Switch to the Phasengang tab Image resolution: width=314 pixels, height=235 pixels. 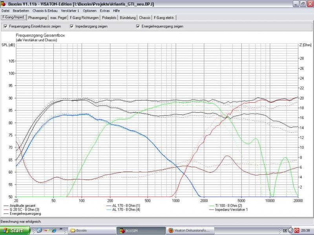pos(38,18)
